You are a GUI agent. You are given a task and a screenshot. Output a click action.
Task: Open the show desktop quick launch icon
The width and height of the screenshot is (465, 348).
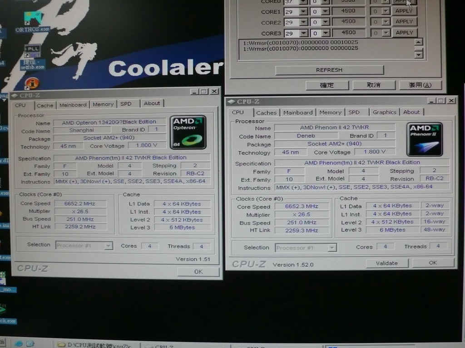click(30, 343)
